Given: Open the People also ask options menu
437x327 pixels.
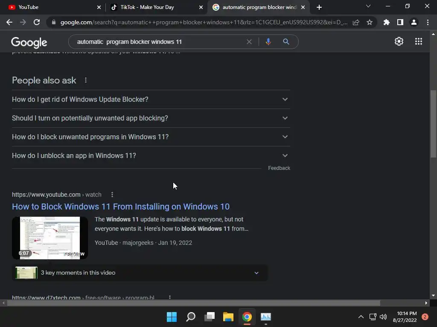Looking at the screenshot, I should [x=85, y=80].
